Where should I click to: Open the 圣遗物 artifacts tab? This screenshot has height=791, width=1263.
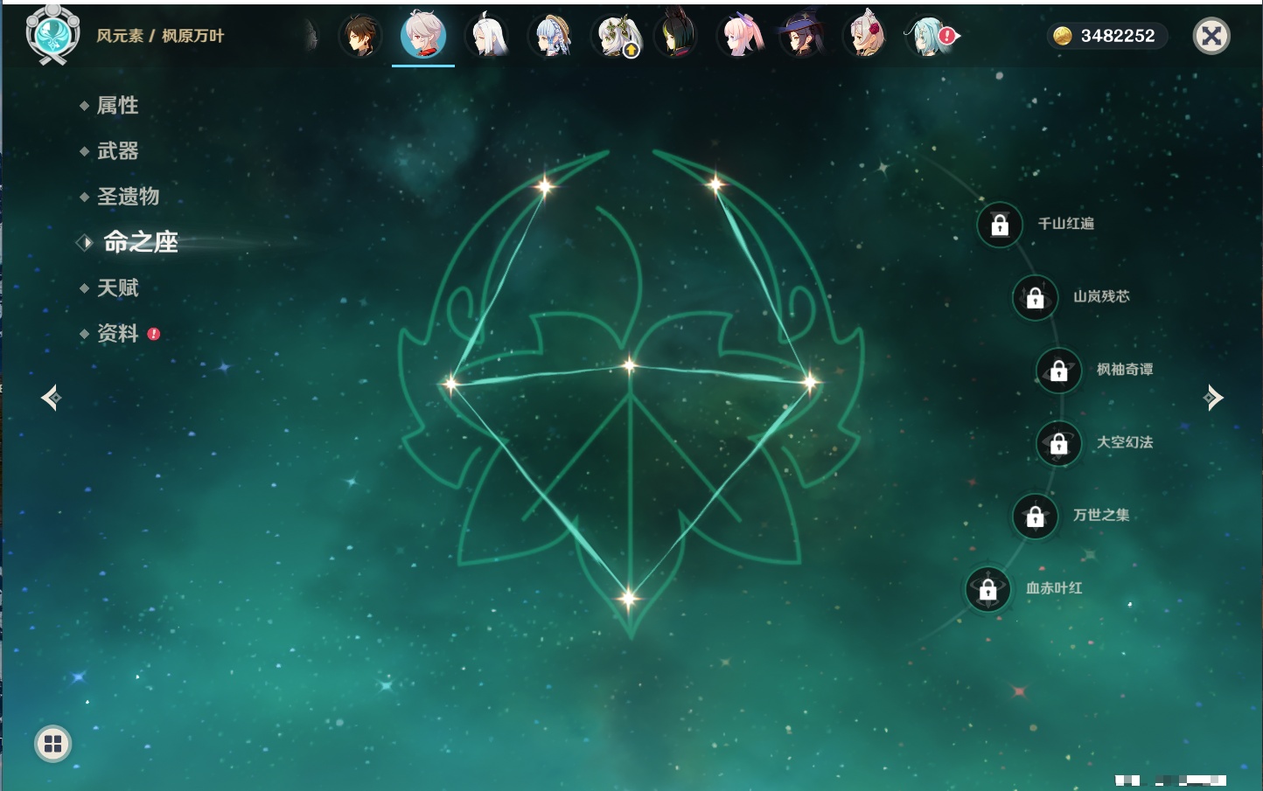(x=128, y=197)
